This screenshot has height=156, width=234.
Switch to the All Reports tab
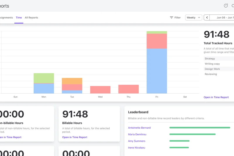[31, 18]
